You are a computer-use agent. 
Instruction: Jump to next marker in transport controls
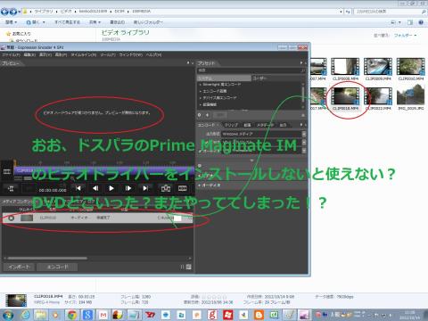(145, 188)
